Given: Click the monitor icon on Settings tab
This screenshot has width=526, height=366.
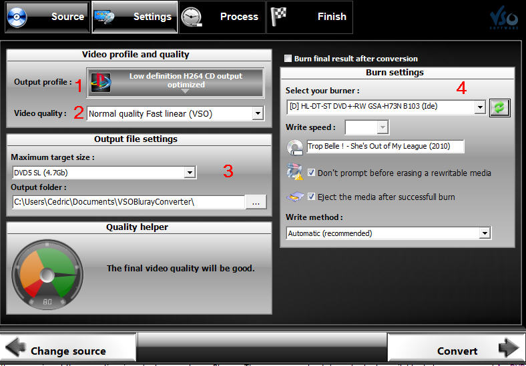Looking at the screenshot, I should pos(104,17).
